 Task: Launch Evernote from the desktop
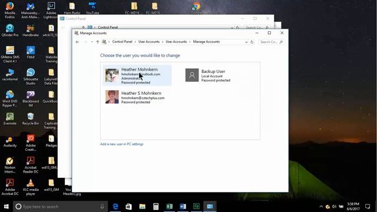click(x=10, y=119)
